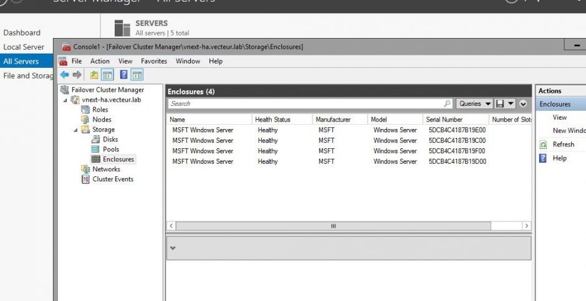Click the Enclosures search input field
Image resolution: width=586 pixels, height=301 pixels.
pyautogui.click(x=305, y=103)
